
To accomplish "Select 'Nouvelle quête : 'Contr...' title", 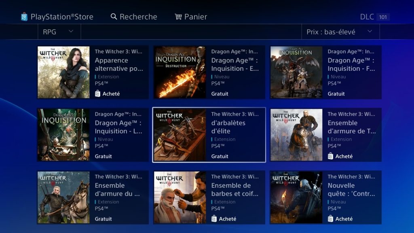I will 351,190.
